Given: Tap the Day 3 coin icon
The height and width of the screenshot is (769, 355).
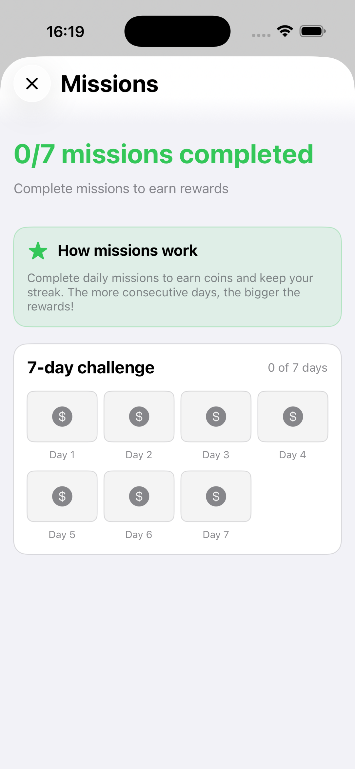Looking at the screenshot, I should (x=216, y=417).
